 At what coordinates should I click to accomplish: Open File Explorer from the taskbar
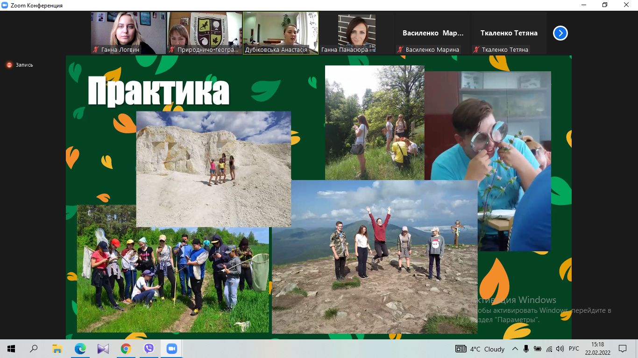click(57, 349)
